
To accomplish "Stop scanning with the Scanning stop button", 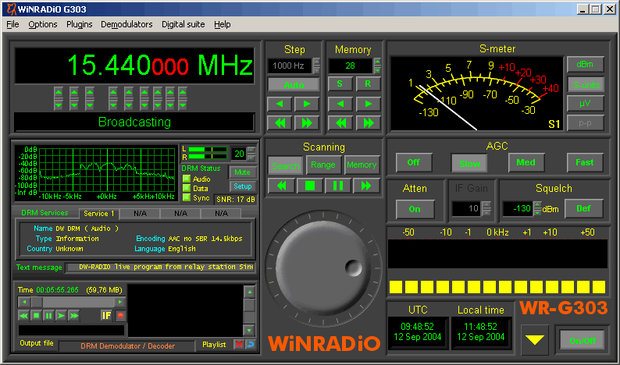I will click(x=309, y=186).
